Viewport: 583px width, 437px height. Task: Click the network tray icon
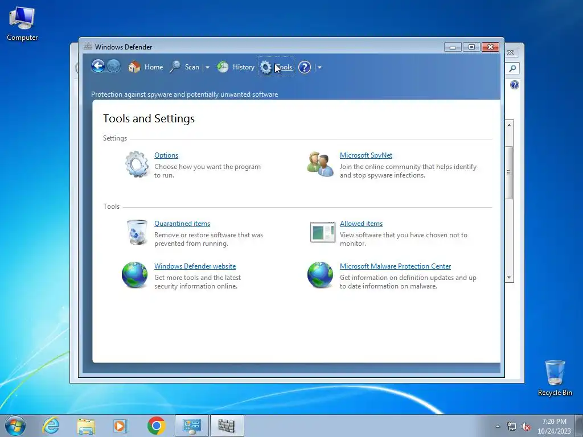[x=512, y=426]
